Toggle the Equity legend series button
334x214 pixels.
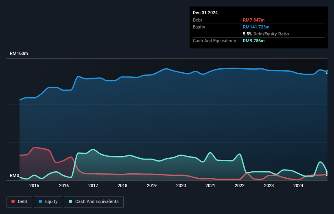click(x=48, y=202)
